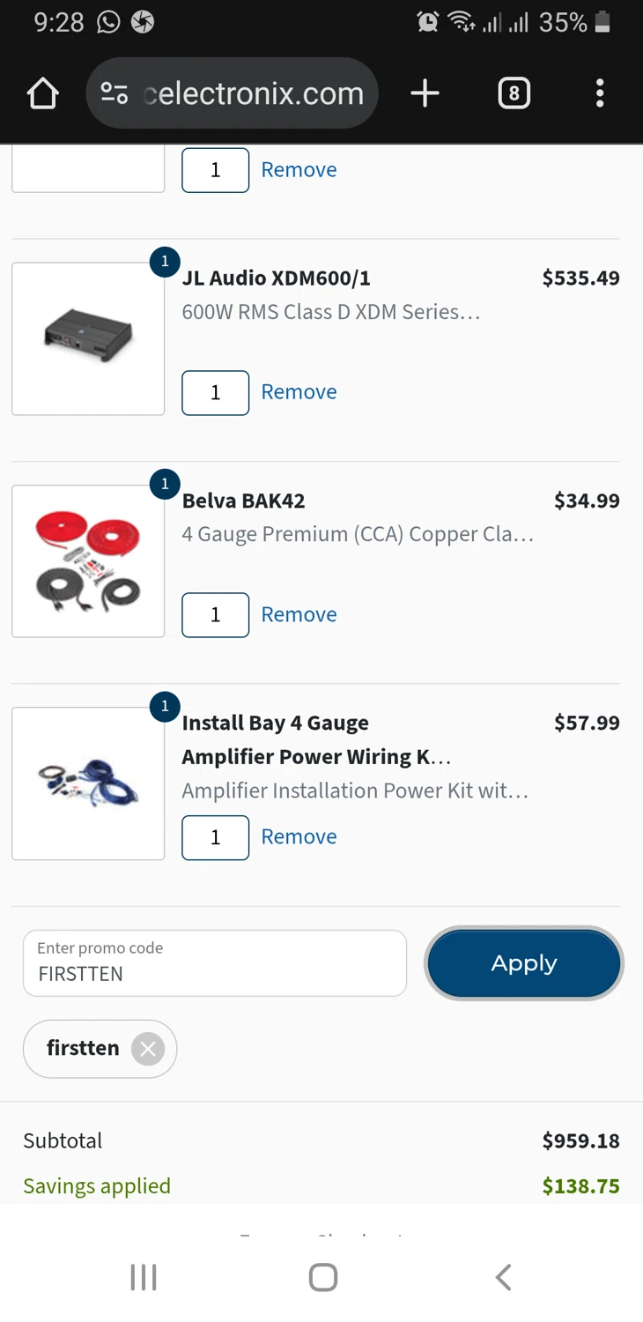The image size is (643, 1322).
Task: Open the browser three-dot menu
Action: 600,93
